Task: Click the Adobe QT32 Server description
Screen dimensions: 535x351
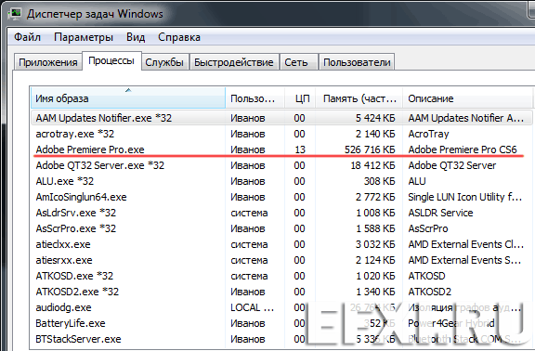Action: pos(451,165)
